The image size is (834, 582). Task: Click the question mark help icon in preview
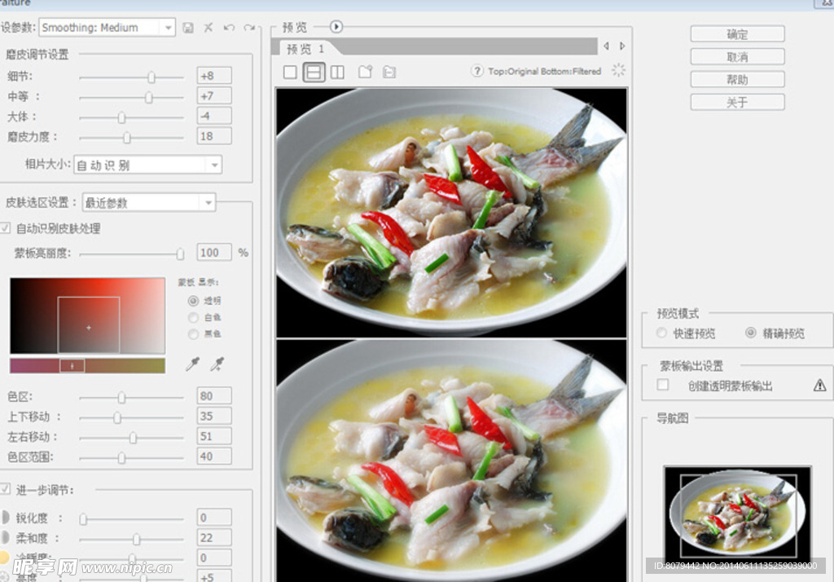point(477,72)
